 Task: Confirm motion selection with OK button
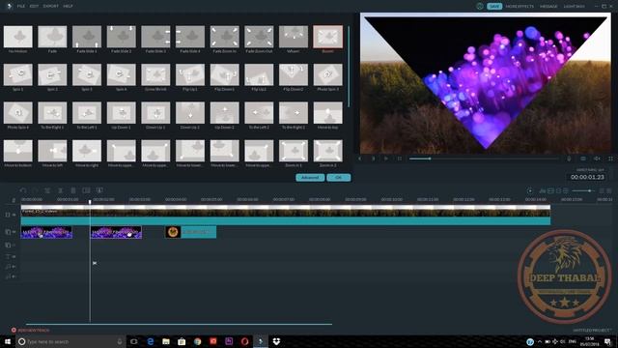point(339,178)
